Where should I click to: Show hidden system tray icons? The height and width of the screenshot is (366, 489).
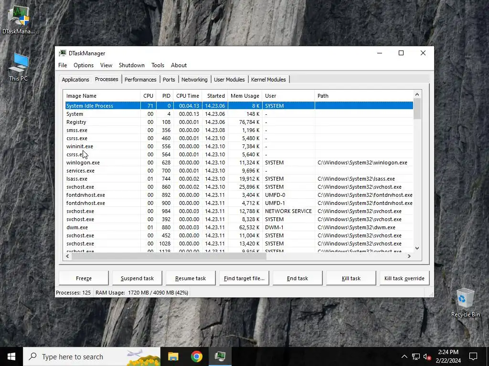pos(404,356)
